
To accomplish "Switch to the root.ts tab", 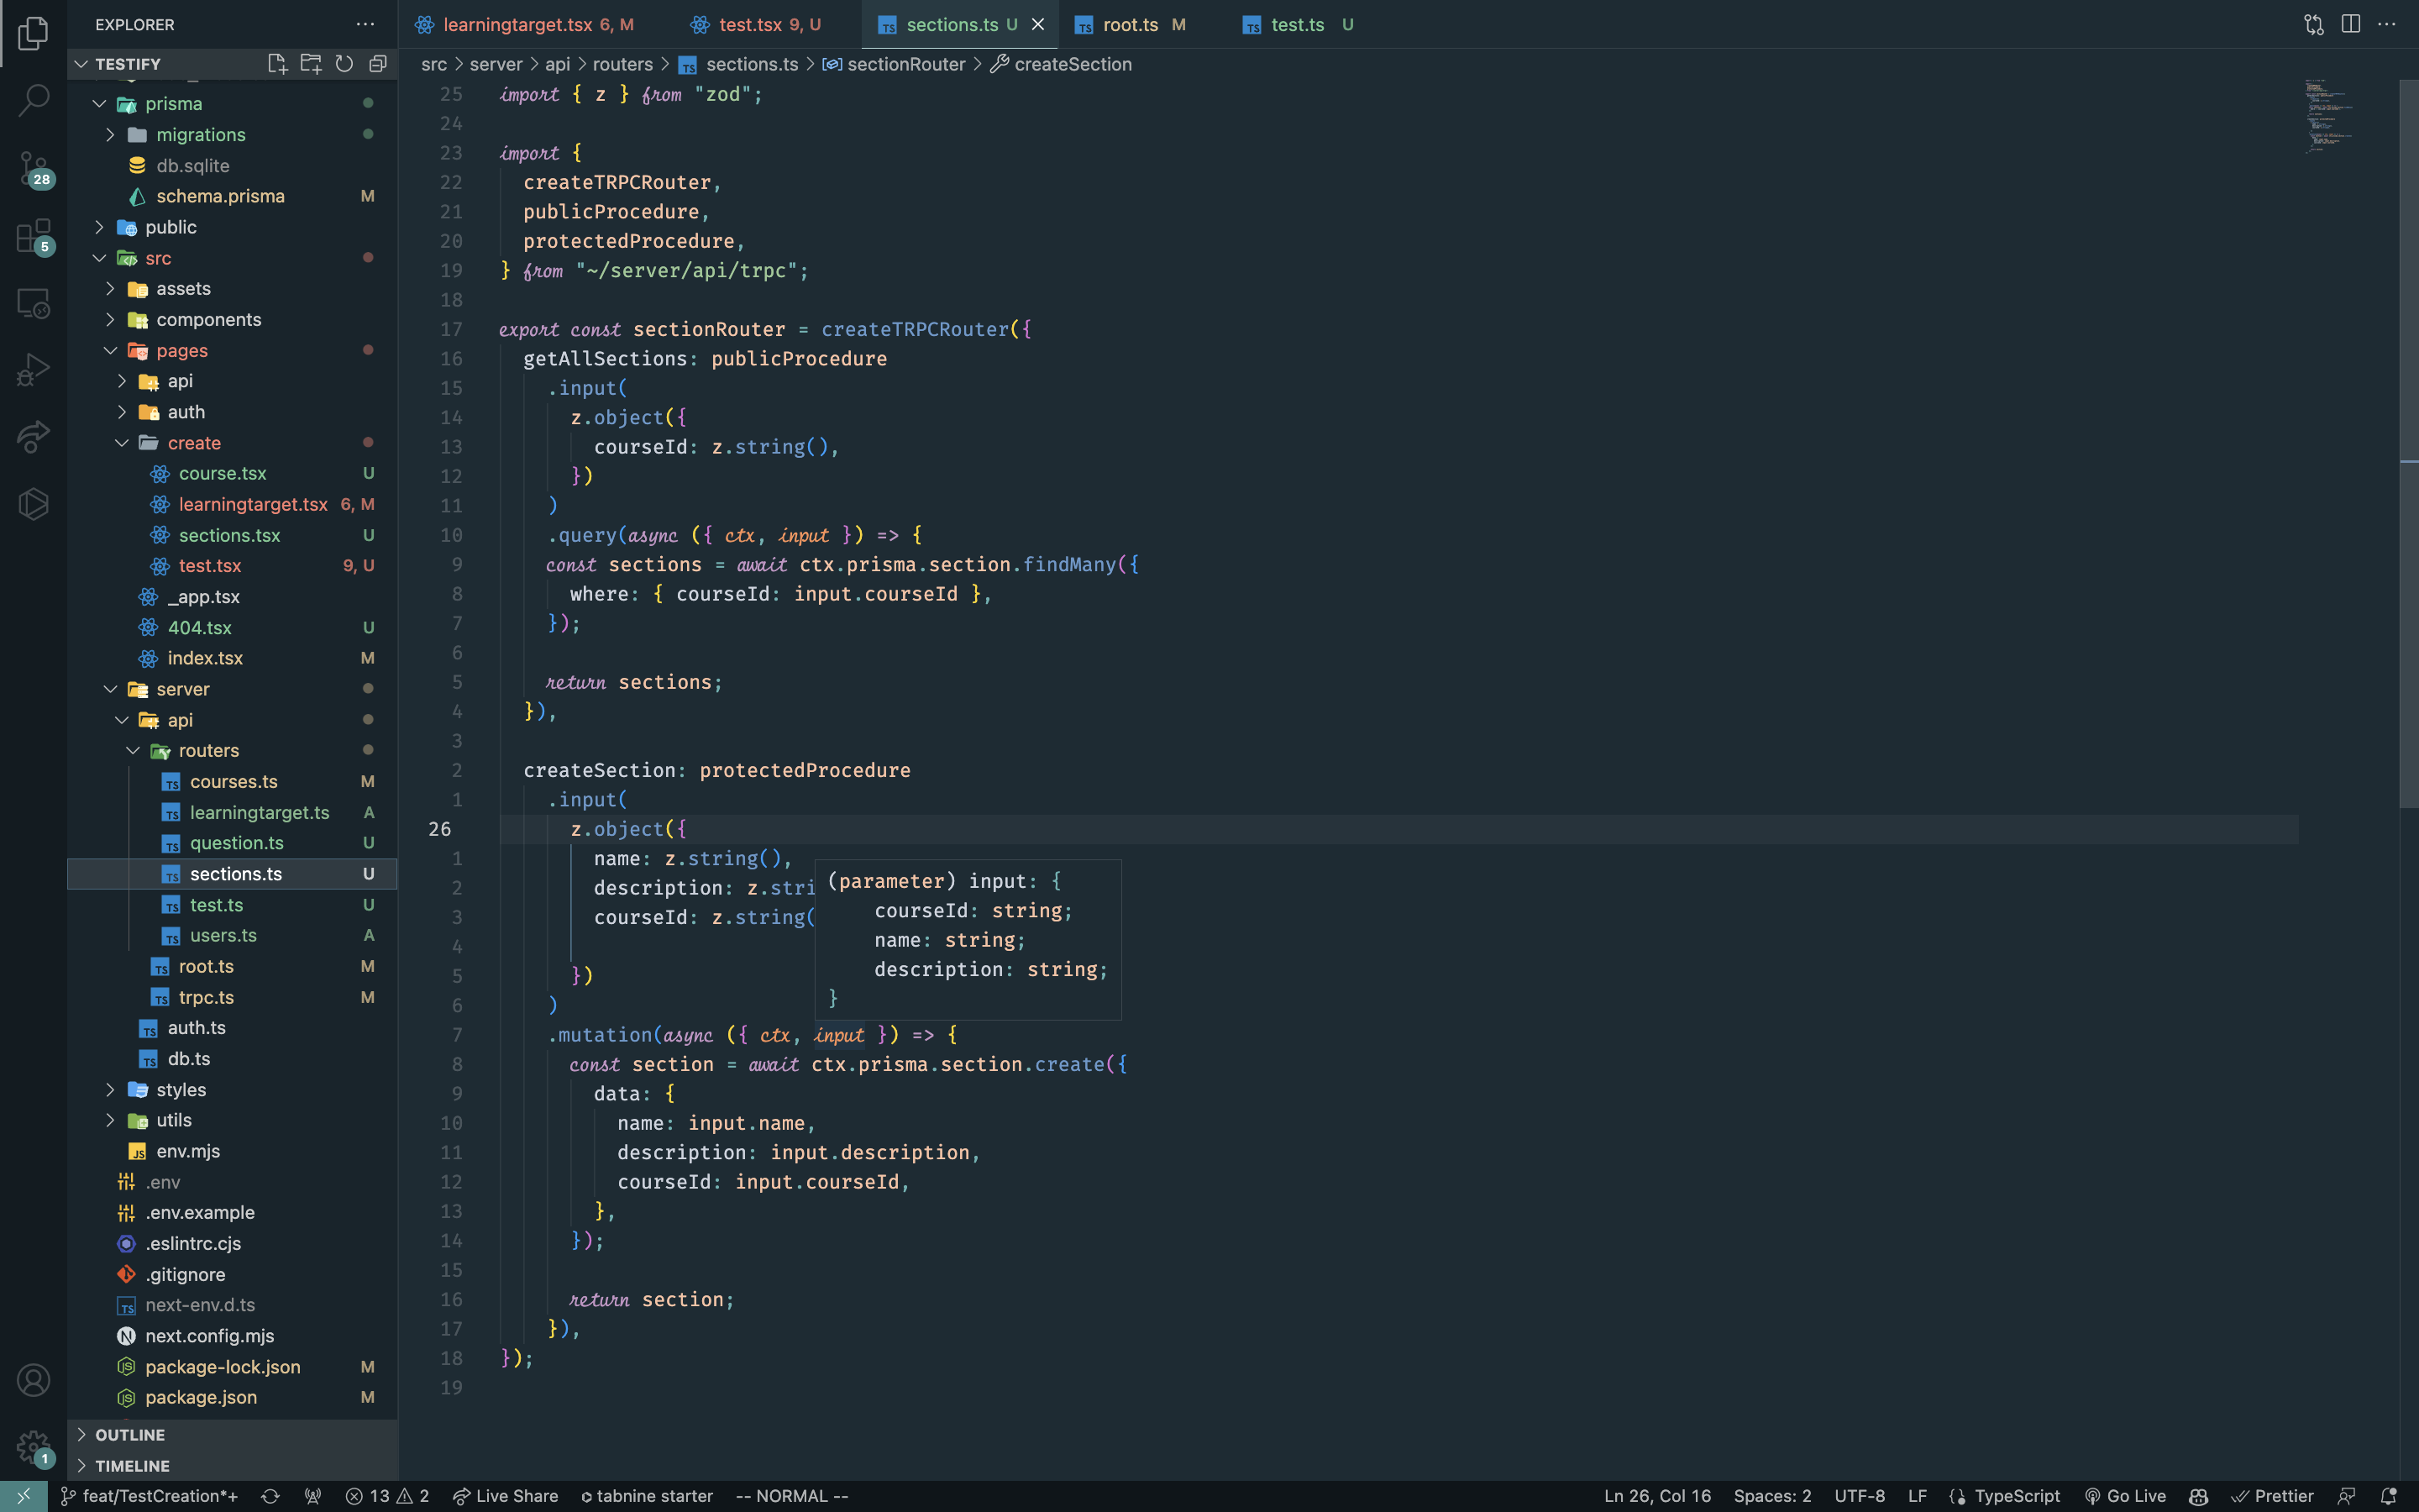I will (1131, 24).
